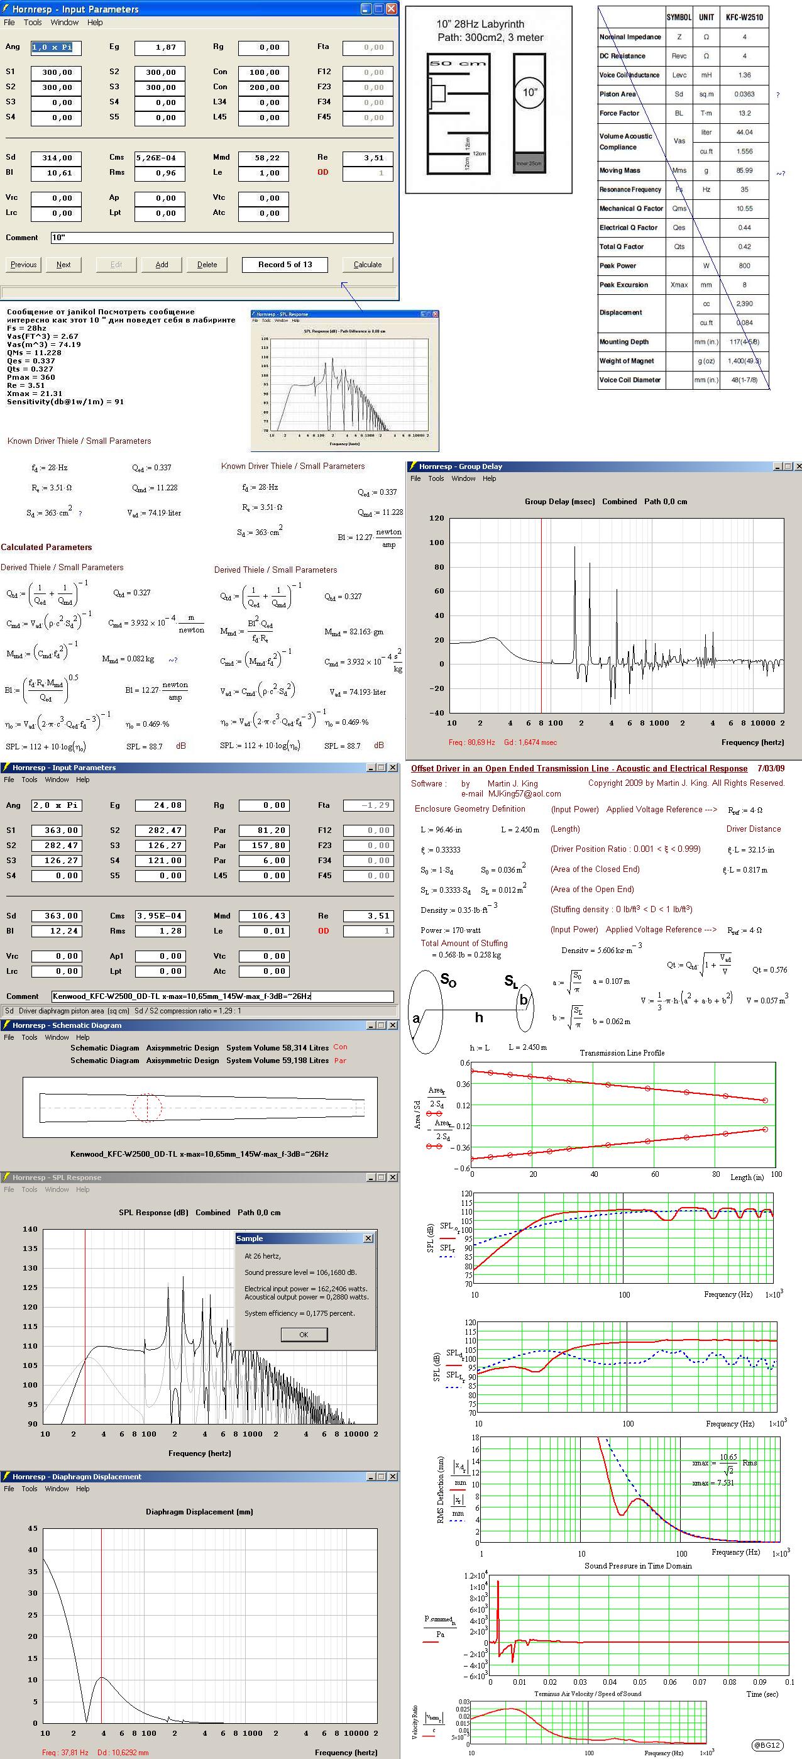The height and width of the screenshot is (1759, 802).
Task: Click the Par field showing 81,20
Action: pyautogui.click(x=264, y=831)
